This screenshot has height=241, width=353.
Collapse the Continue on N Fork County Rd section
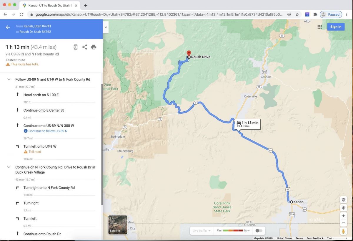[x=9, y=167]
